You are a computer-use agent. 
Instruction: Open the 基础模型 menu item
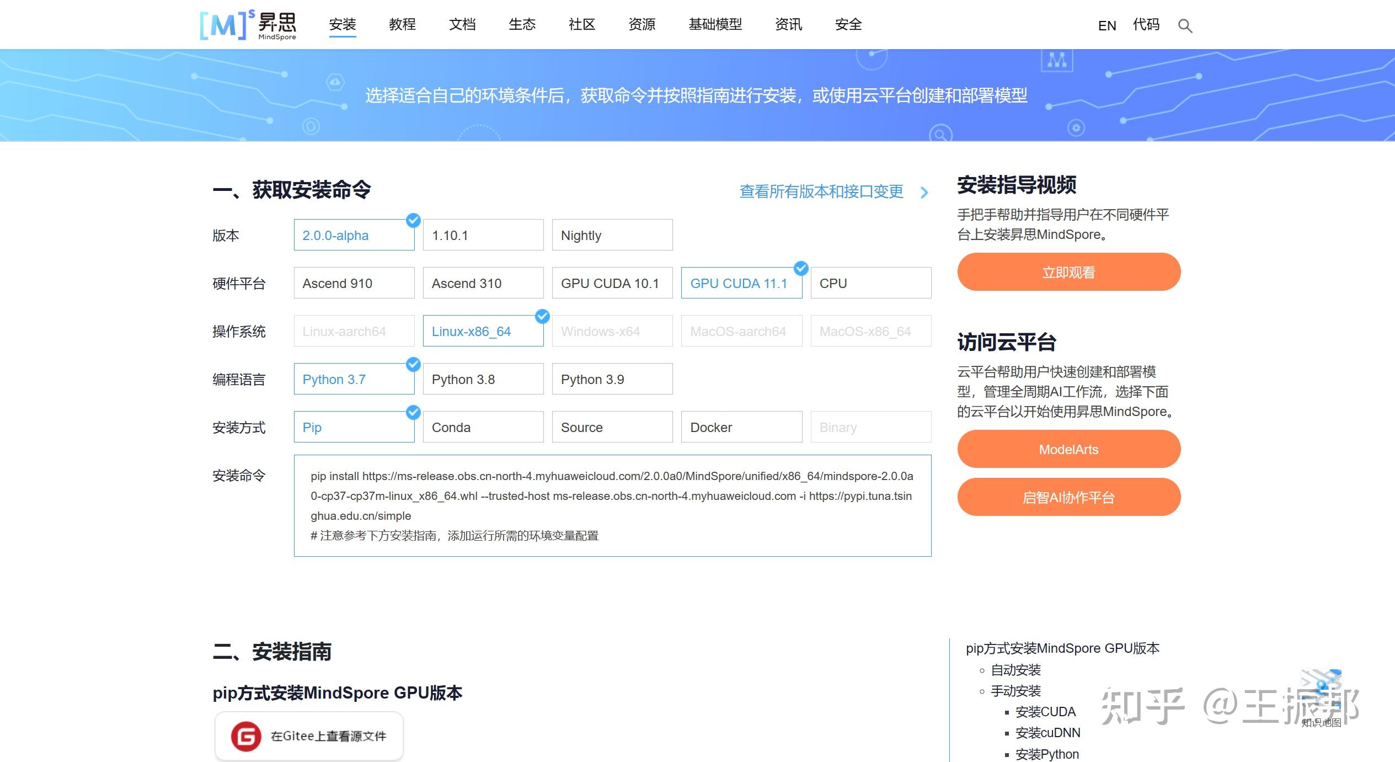[715, 24]
